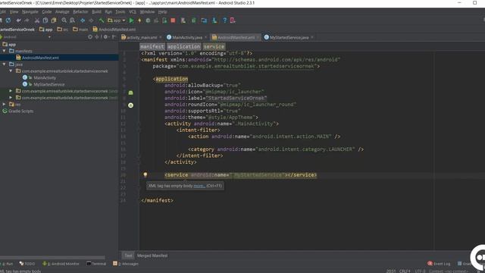Click the project panel settings gear icon
The image size is (485, 273).
pos(105,37)
